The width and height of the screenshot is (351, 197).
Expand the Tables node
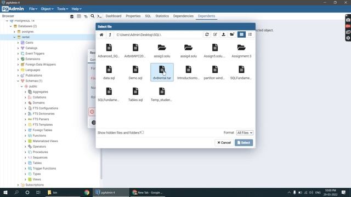point(25,163)
